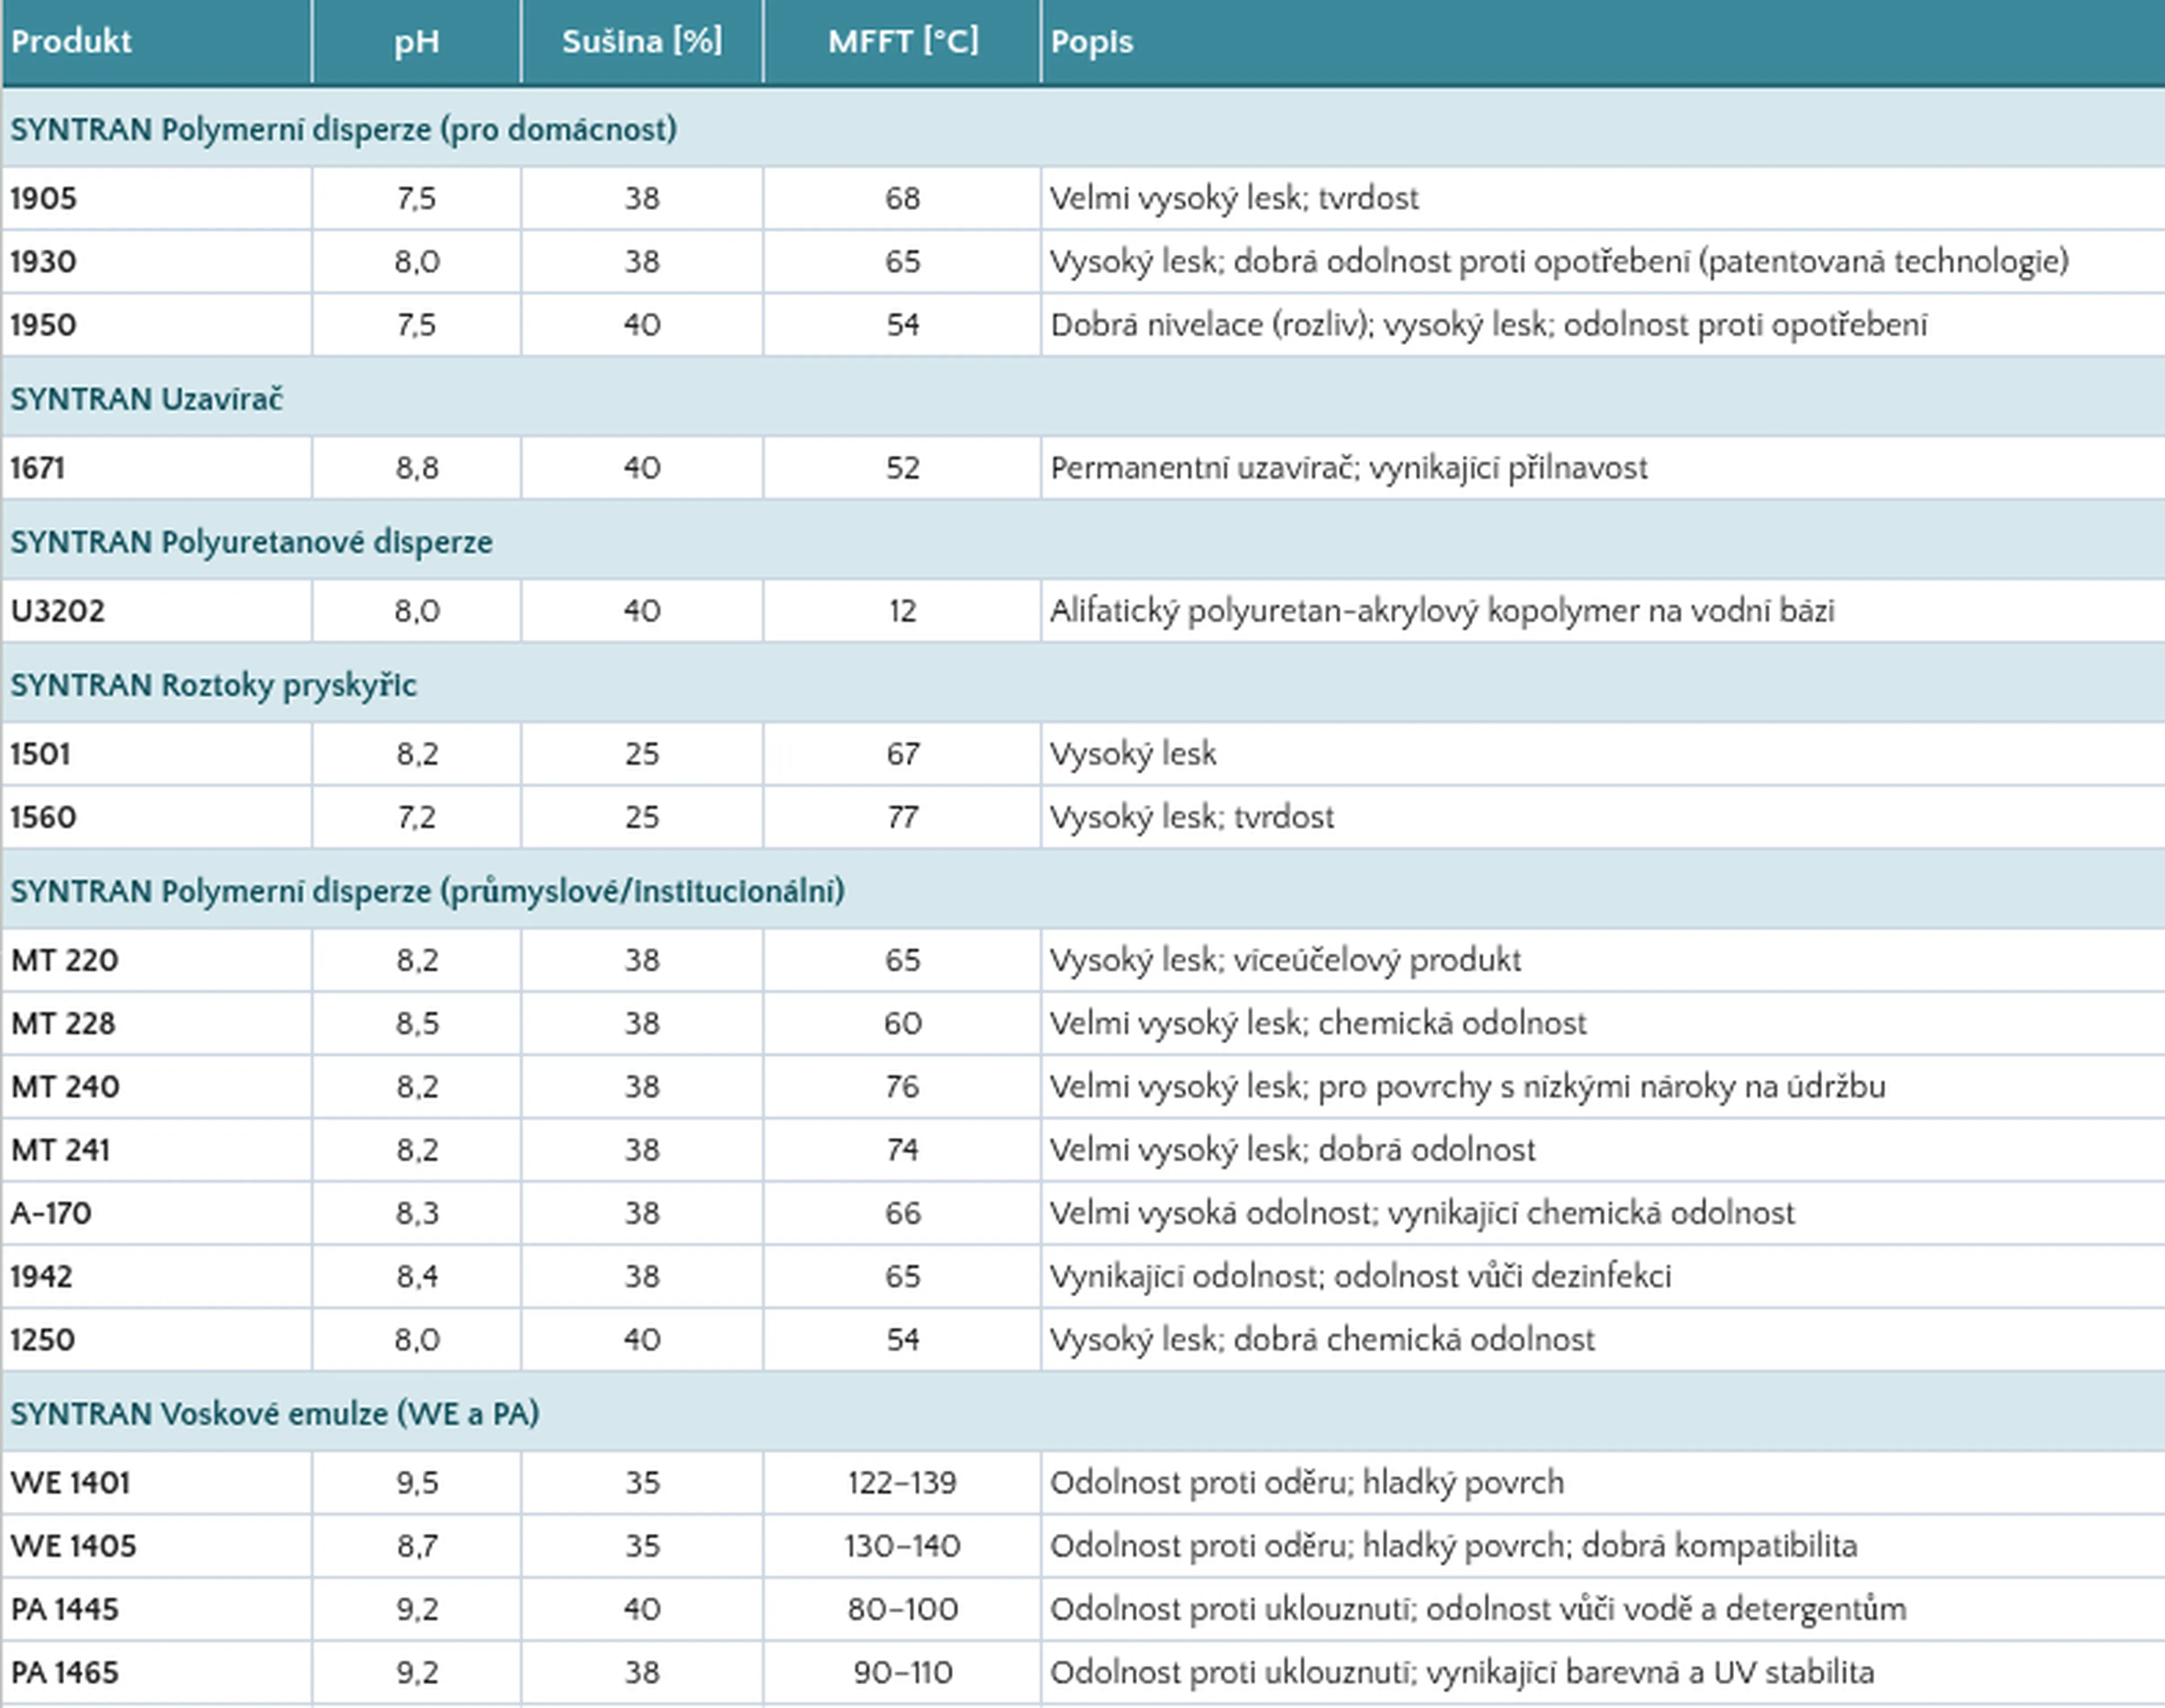Click MFFT value 130–140 for WE 1405
The width and height of the screenshot is (2165, 1708).
(x=902, y=1545)
